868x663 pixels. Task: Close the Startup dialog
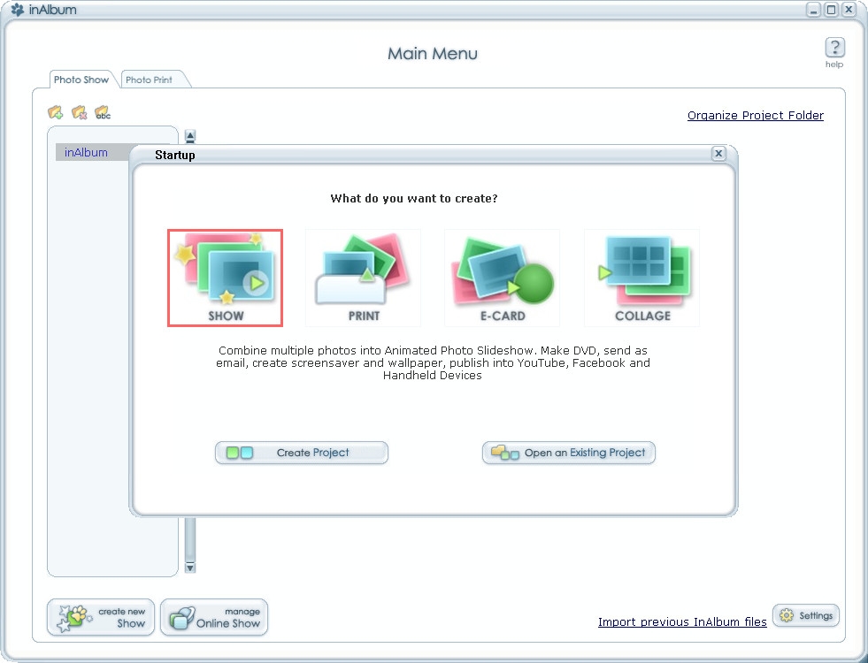(x=718, y=153)
